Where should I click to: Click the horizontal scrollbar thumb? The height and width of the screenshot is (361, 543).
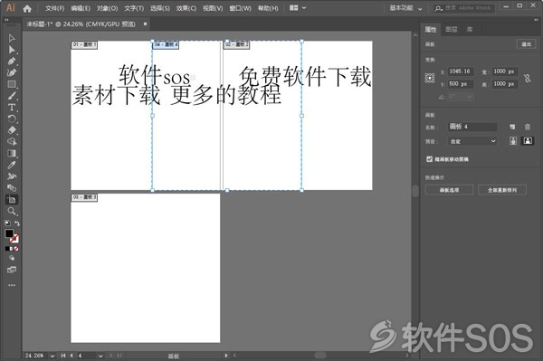[x=320, y=356]
